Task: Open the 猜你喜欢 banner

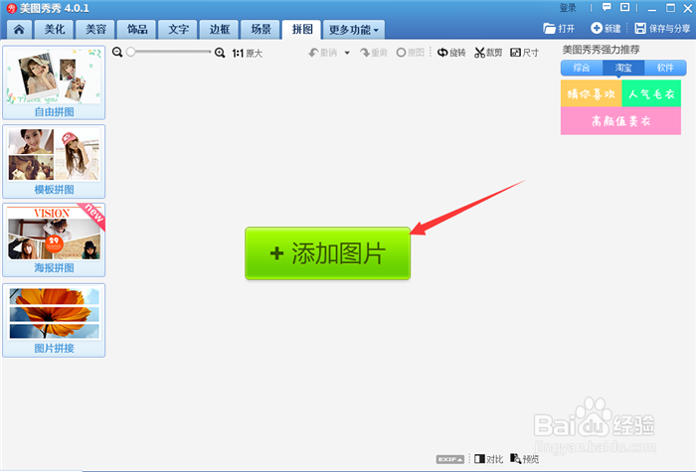Action: click(x=592, y=93)
